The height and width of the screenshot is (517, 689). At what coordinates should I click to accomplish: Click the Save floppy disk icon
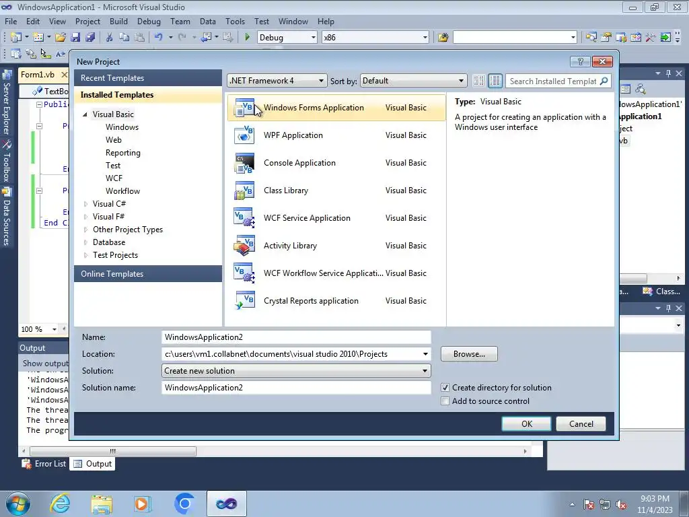point(75,38)
